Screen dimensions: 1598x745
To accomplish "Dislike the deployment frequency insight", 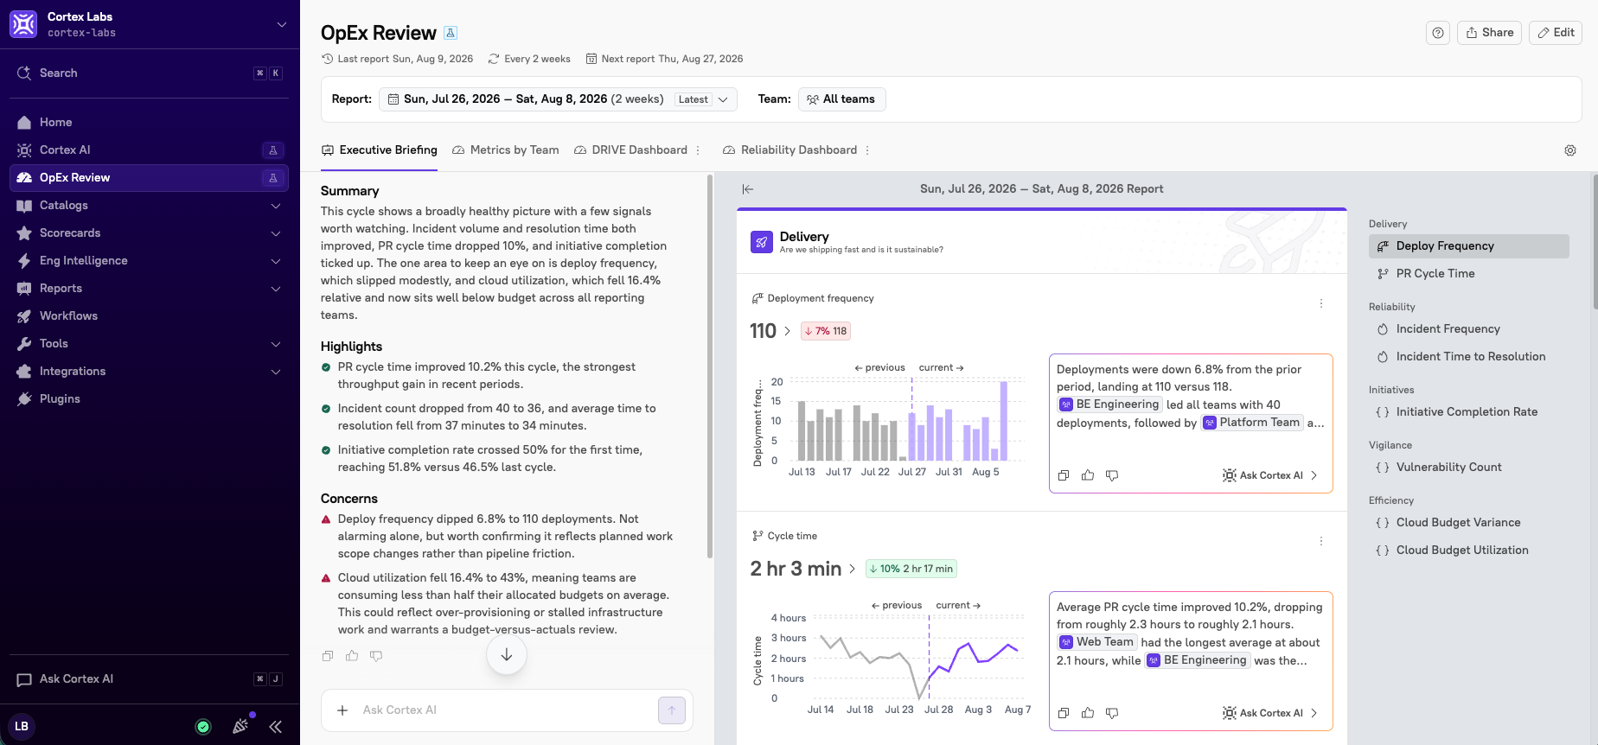I will point(1112,475).
